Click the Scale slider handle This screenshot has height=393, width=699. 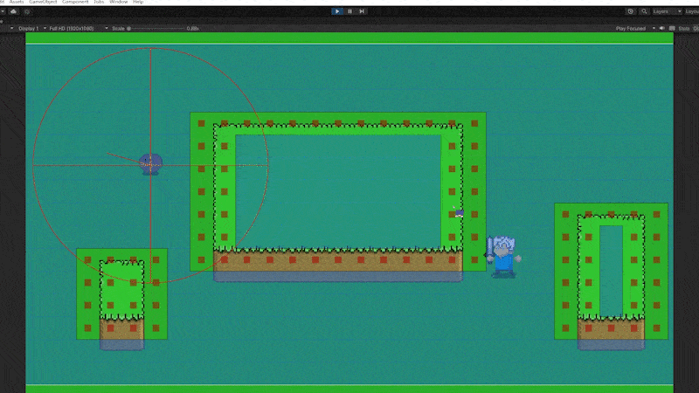(x=129, y=28)
